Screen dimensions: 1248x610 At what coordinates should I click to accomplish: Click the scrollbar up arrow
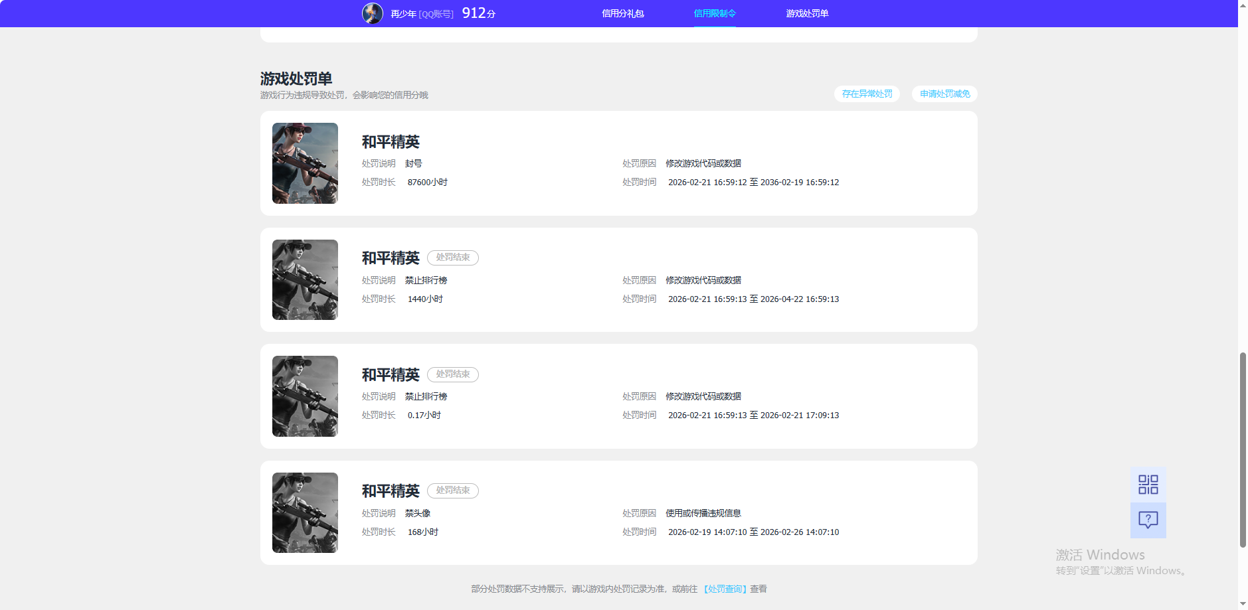pos(1243,5)
